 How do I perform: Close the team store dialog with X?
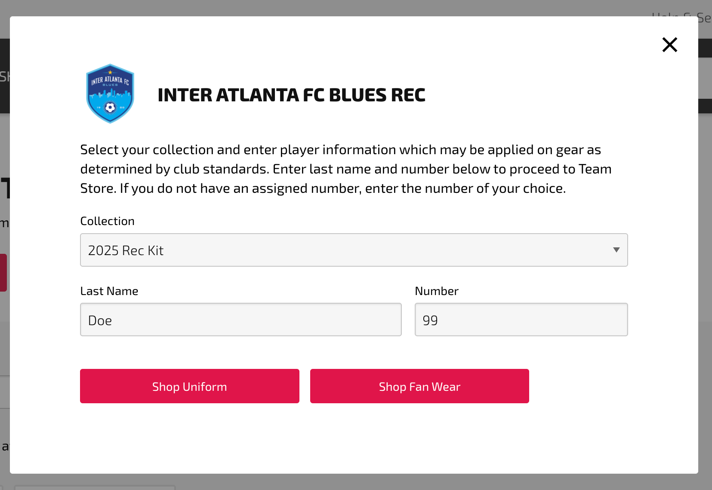[x=669, y=45]
